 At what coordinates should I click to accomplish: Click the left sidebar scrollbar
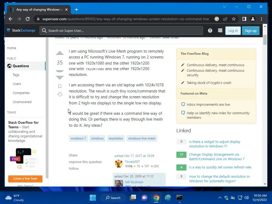click(47, 108)
